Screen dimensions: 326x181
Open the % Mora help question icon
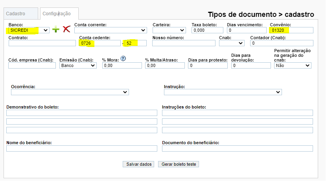point(123,59)
